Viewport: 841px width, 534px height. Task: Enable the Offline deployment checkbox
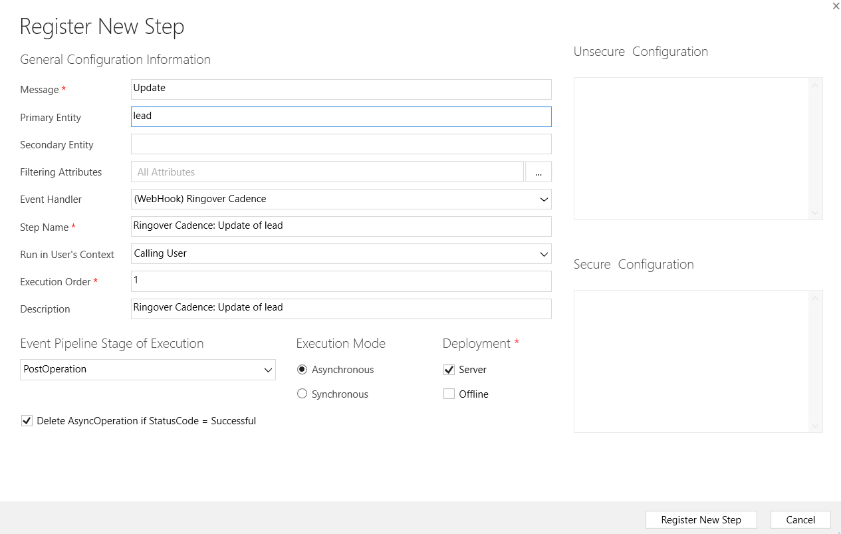coord(449,394)
